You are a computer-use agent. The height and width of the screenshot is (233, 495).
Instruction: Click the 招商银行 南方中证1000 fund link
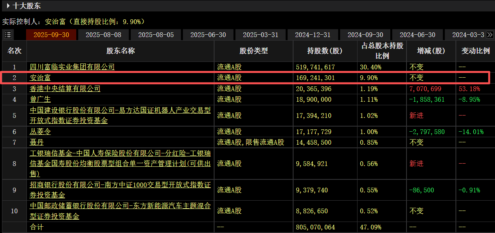(x=120, y=185)
